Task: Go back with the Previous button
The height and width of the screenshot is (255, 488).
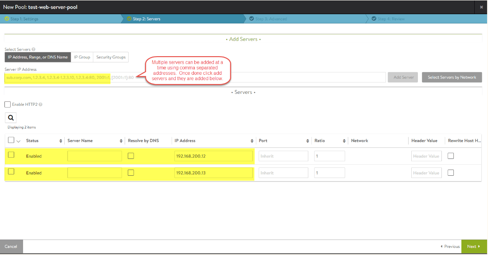Action: (450, 247)
